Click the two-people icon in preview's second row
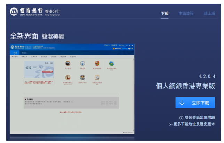This screenshot has width=224, height=143. (82, 78)
